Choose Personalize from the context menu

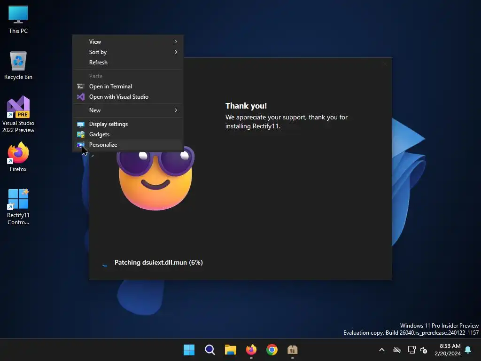tap(128, 145)
